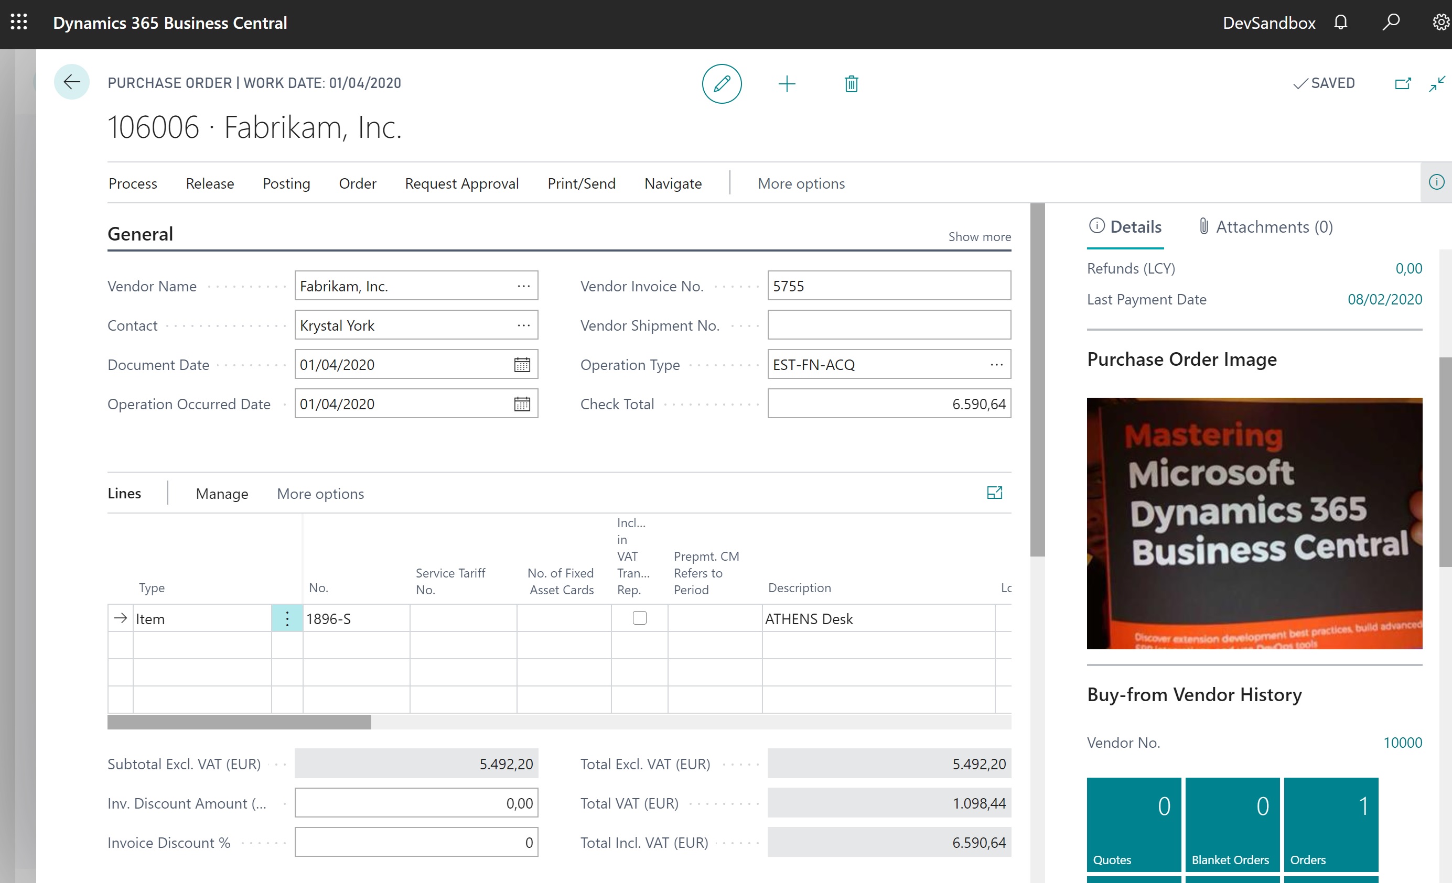Click the Lines horizontal scrollbar thumb
The image size is (1452, 883).
(239, 722)
